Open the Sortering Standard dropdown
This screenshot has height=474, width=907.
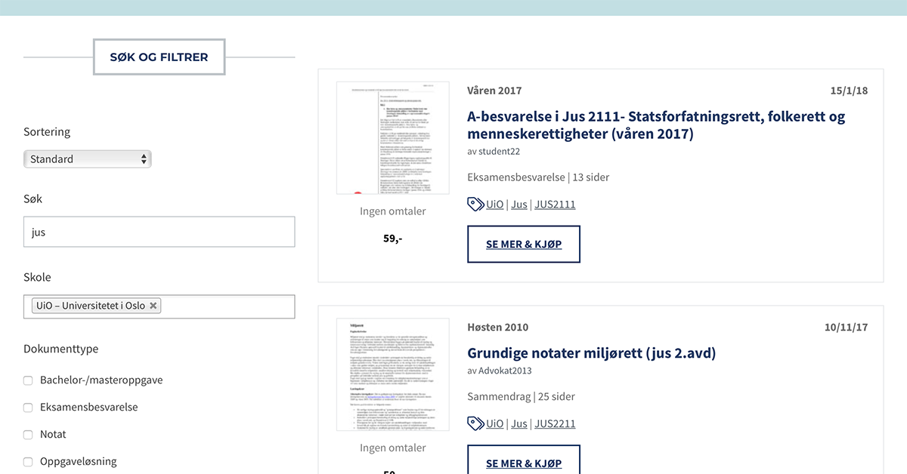[87, 159]
